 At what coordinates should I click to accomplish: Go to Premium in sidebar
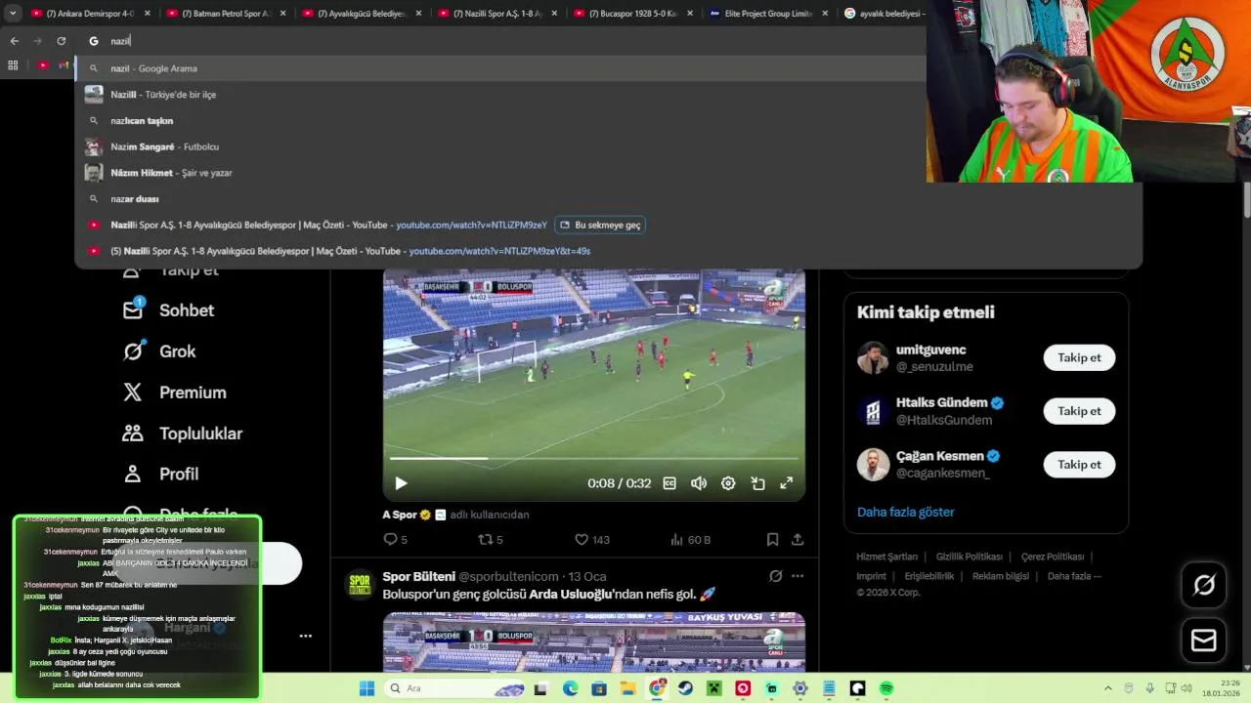click(174, 393)
